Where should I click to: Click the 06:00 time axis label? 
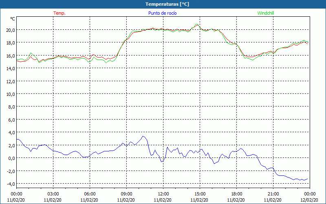pyautogui.click(x=90, y=194)
